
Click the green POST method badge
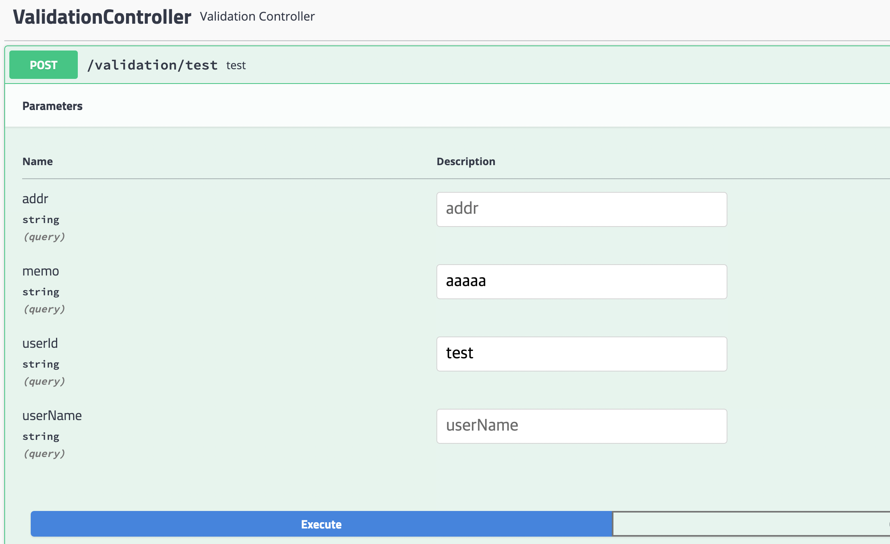pyautogui.click(x=44, y=65)
